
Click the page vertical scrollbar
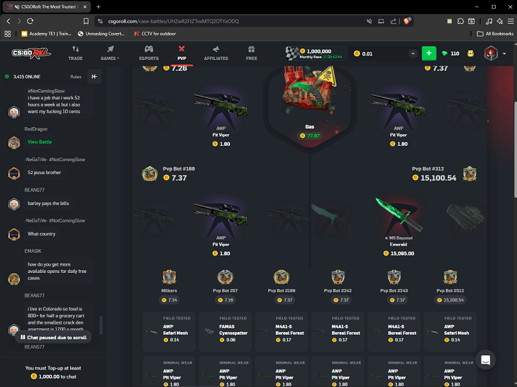pyautogui.click(x=514, y=150)
